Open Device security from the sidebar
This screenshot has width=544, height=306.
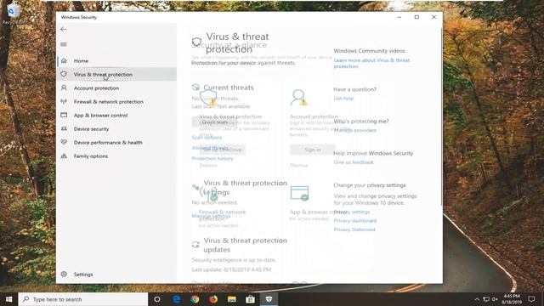click(x=116, y=128)
